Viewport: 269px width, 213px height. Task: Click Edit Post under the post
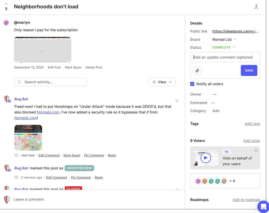(x=54, y=68)
